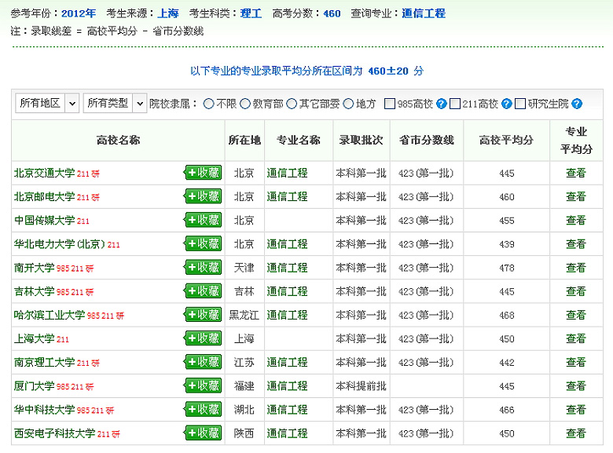Add 中国传媒大学 to favorites
The width and height of the screenshot is (613, 453).
pos(203,220)
